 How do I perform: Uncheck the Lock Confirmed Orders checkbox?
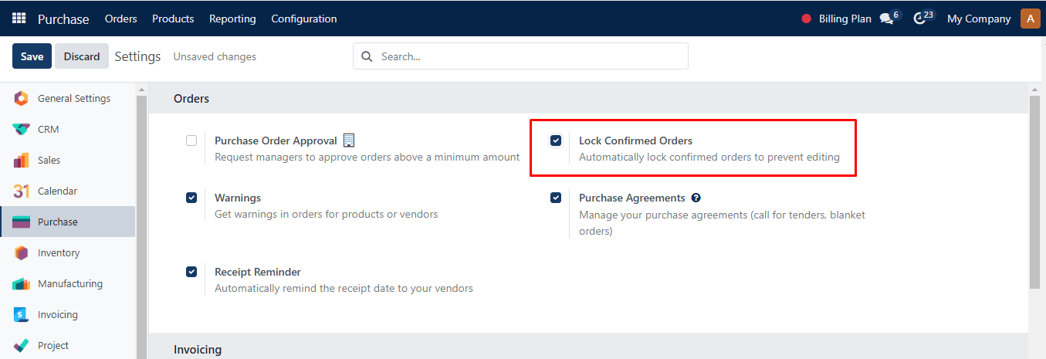pos(556,141)
